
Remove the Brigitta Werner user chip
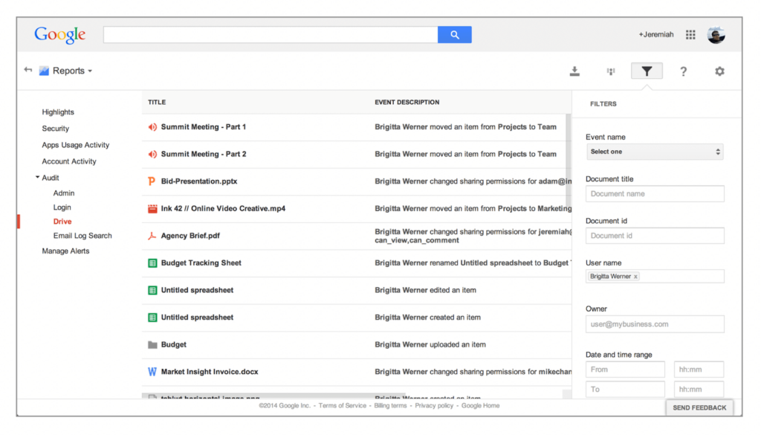(635, 277)
